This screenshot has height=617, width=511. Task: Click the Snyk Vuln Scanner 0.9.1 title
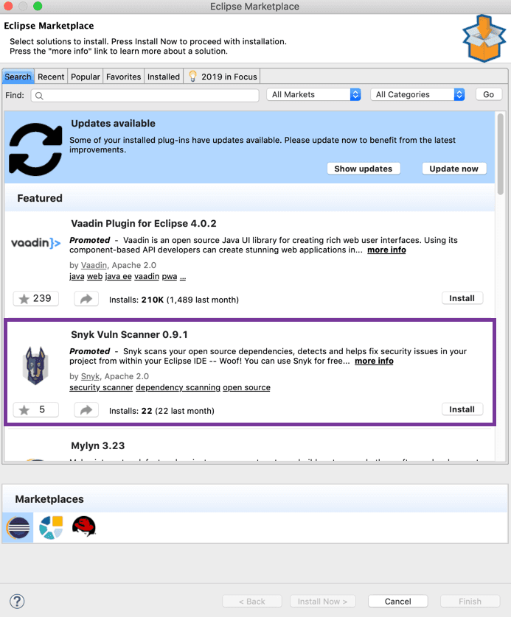tap(129, 334)
